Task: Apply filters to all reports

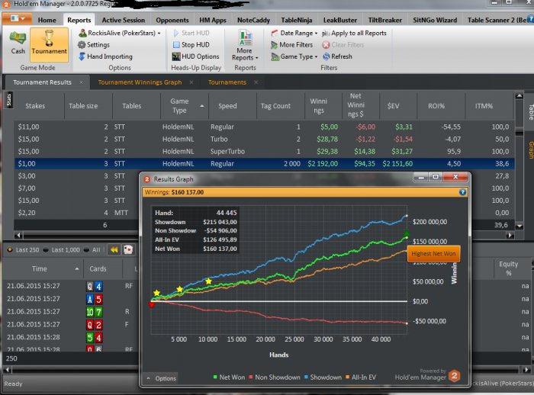Action: (x=354, y=33)
